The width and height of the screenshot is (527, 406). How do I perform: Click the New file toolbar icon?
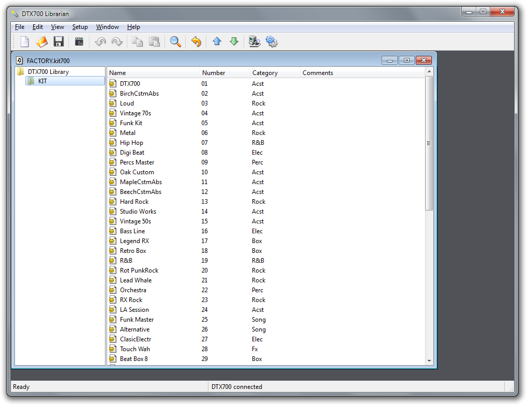point(24,42)
